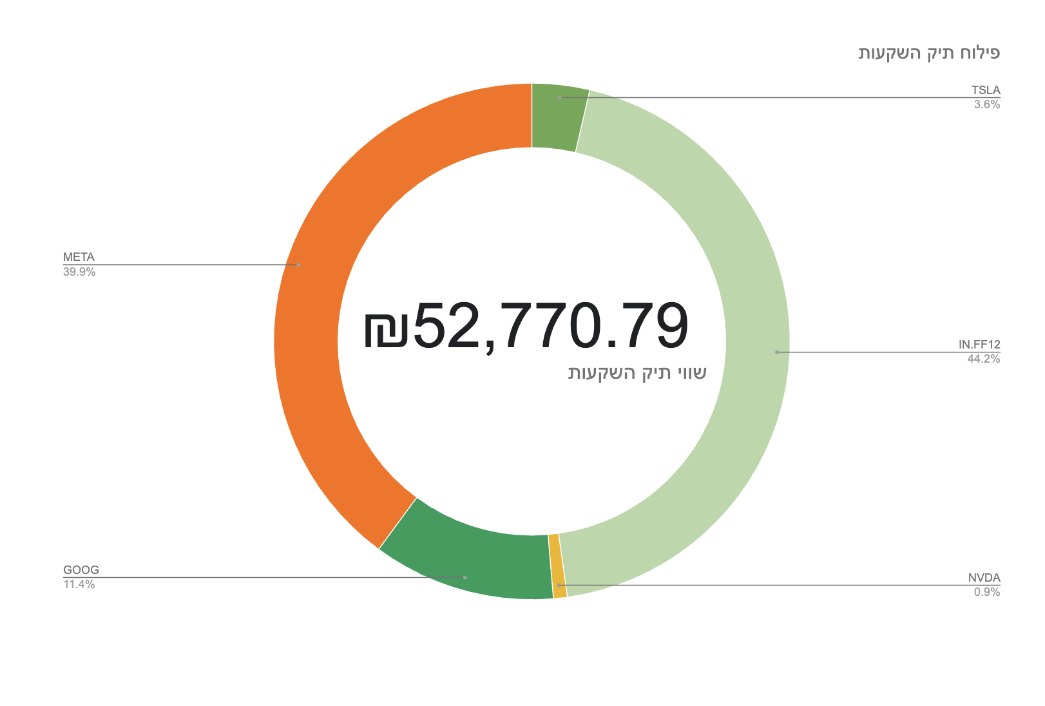Click the IN.FF12 leader line endpoint dot
The image size is (1045, 706).
(x=777, y=352)
